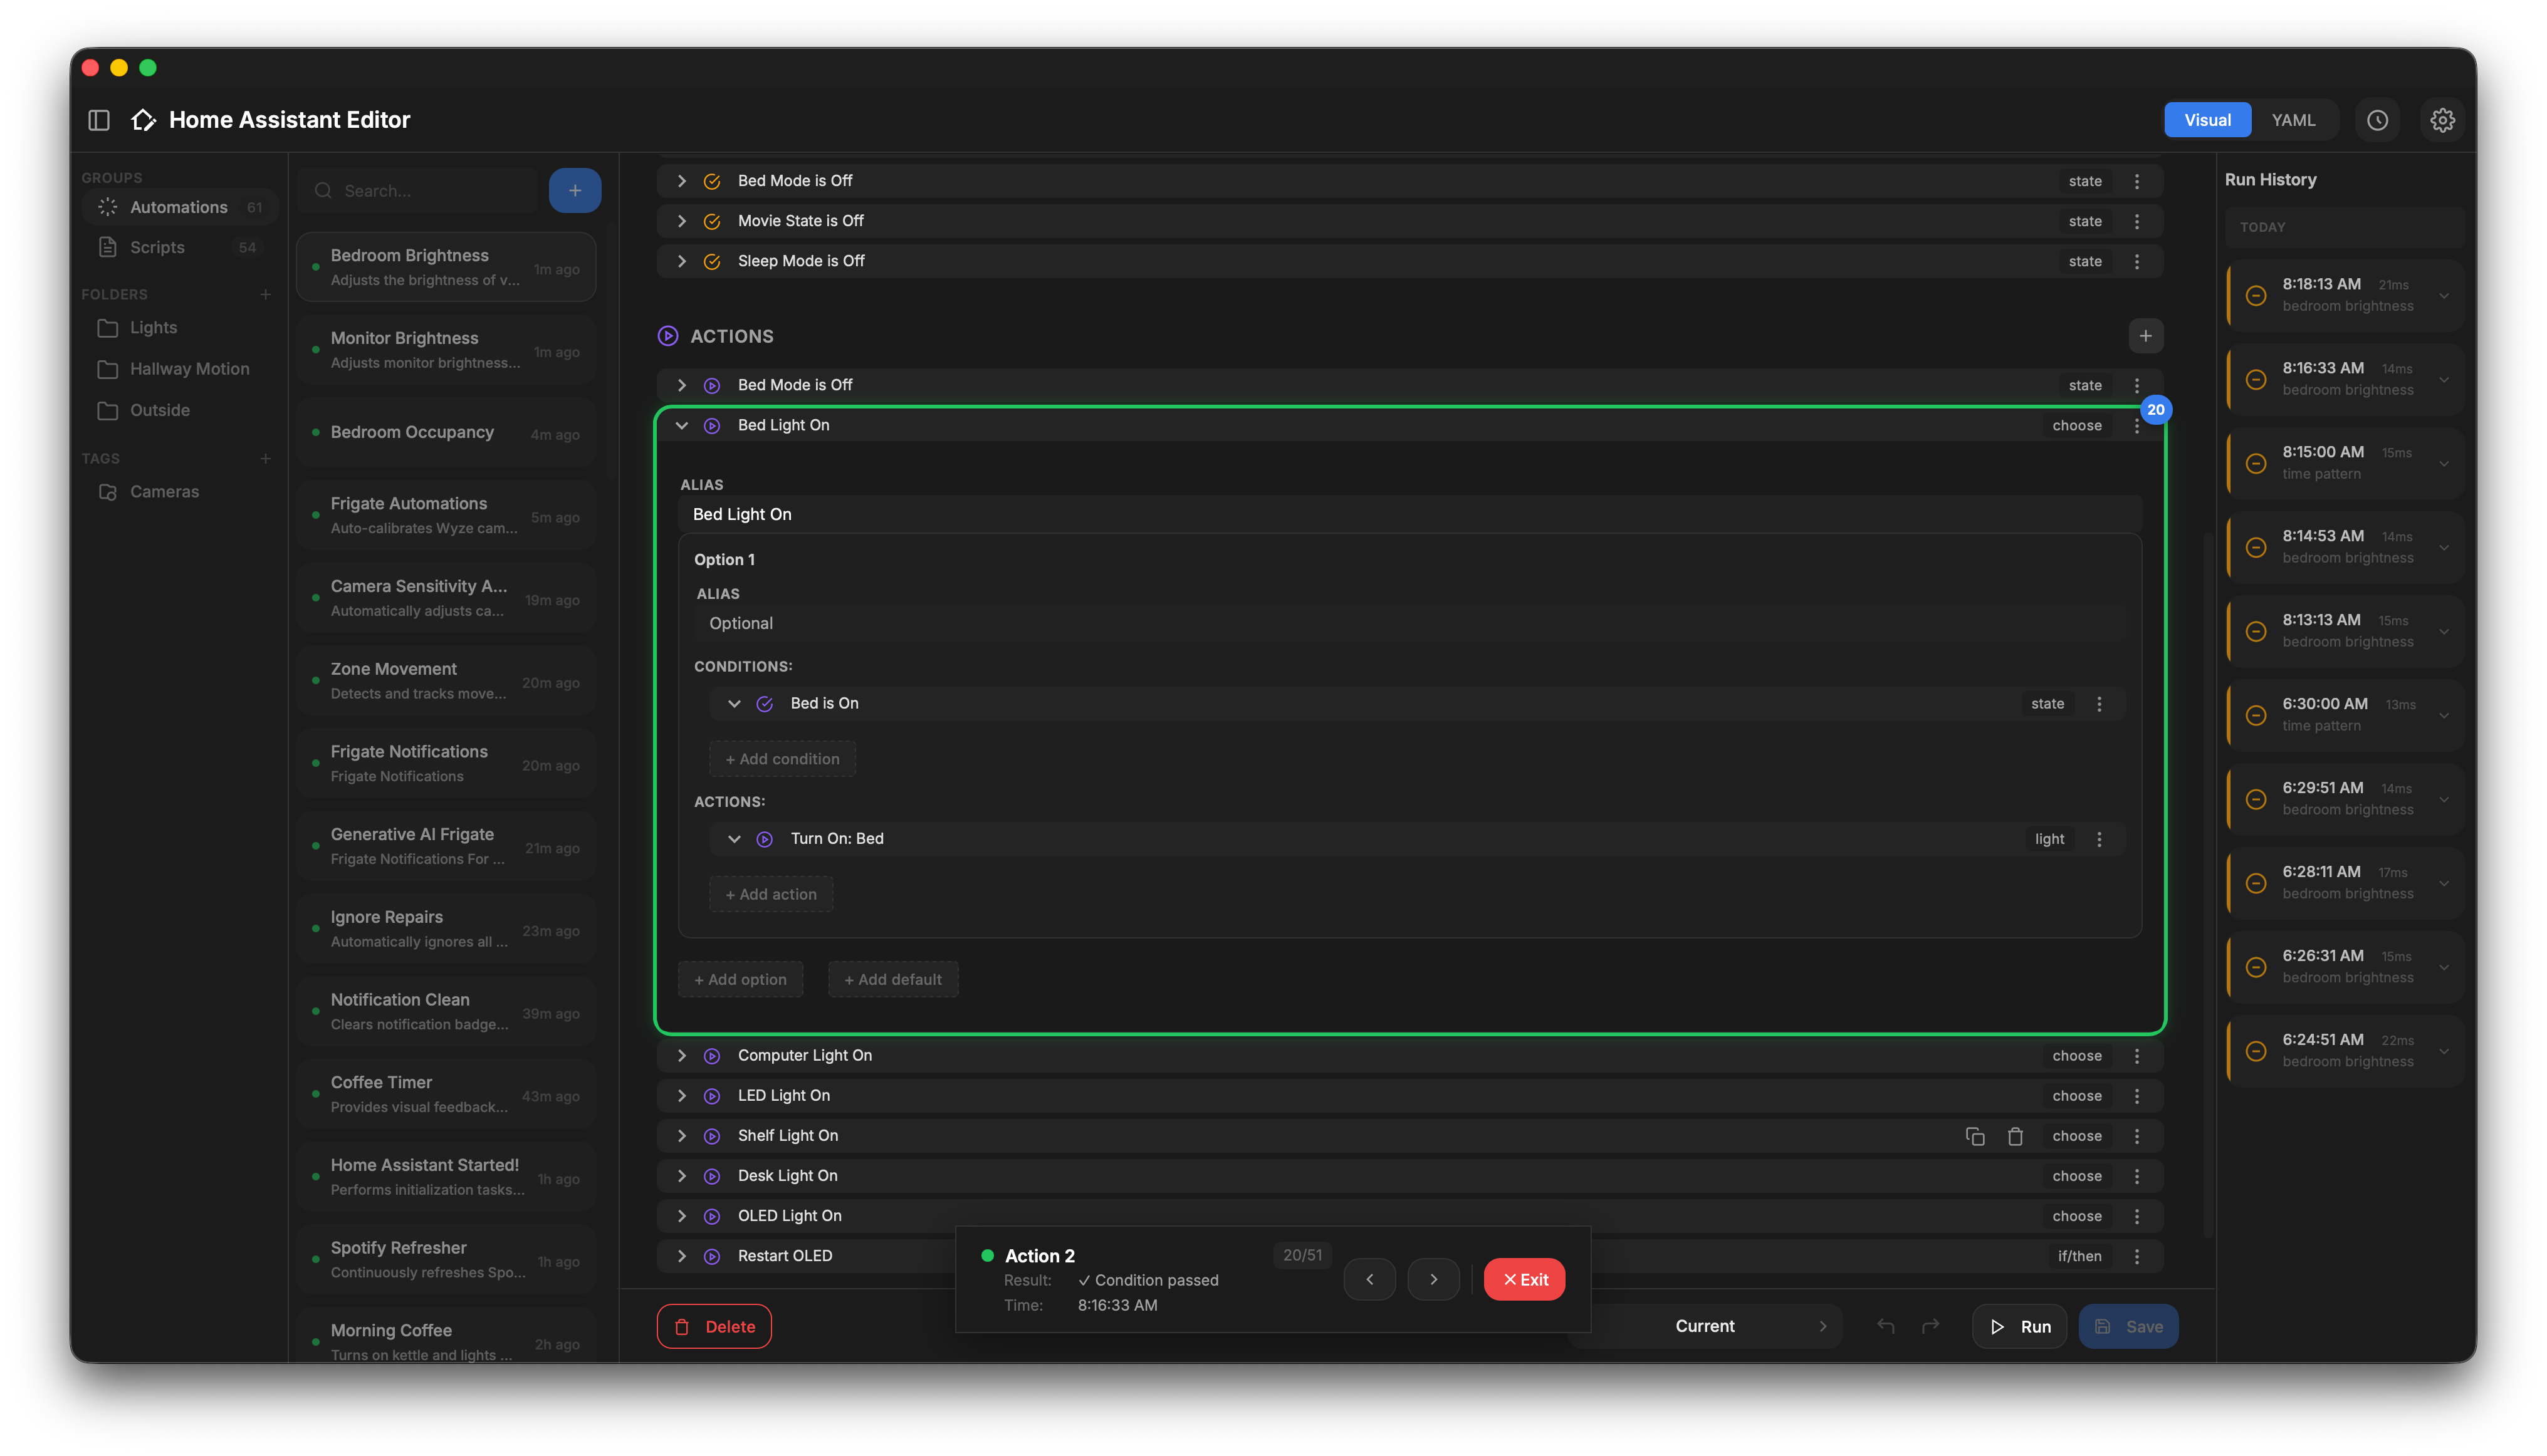Click the Save button
2547x1456 pixels.
tap(2128, 1326)
